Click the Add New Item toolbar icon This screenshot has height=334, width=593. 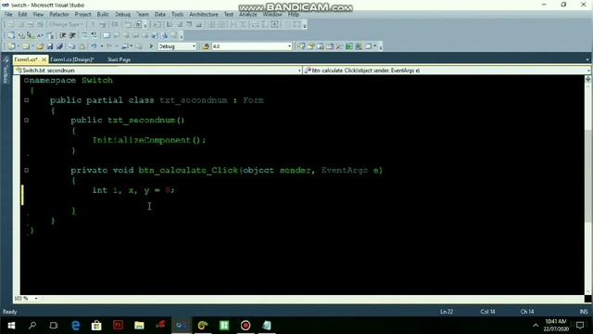click(x=26, y=46)
